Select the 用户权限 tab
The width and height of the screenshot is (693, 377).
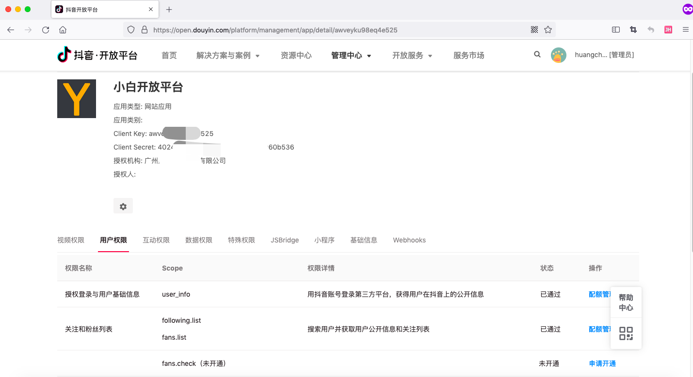[x=113, y=240]
